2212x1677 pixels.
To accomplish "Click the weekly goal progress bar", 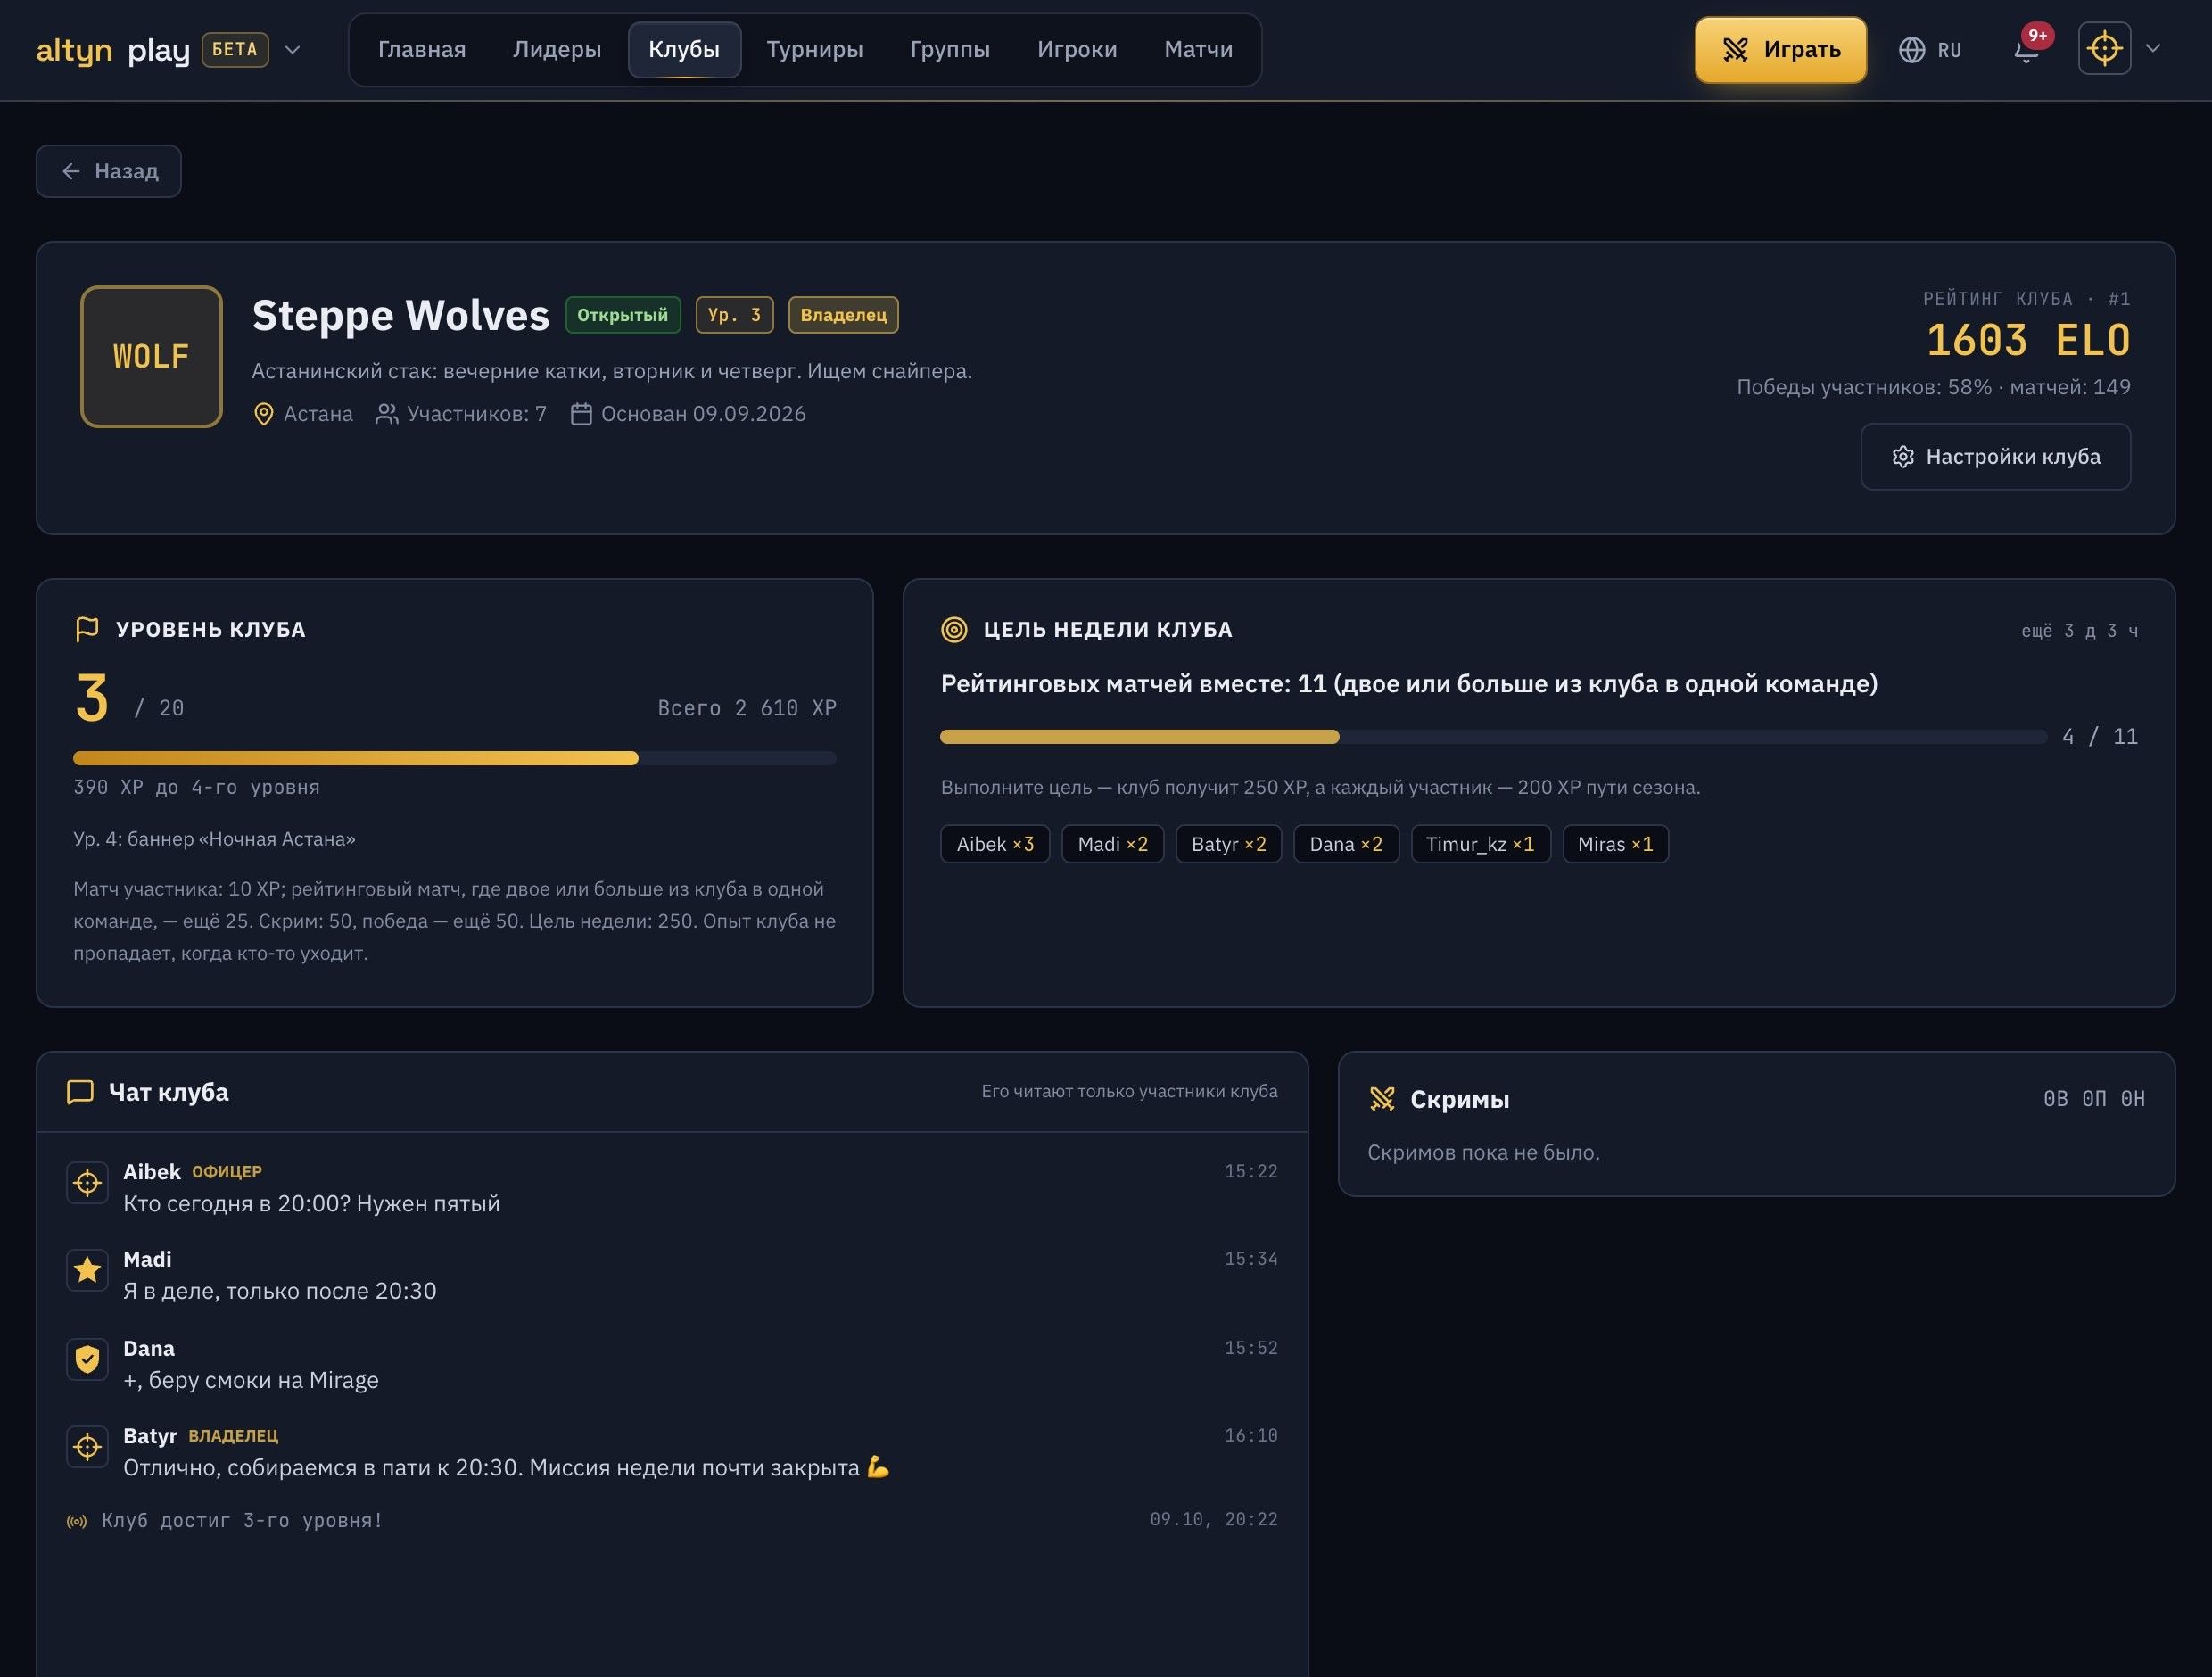I will [1493, 737].
